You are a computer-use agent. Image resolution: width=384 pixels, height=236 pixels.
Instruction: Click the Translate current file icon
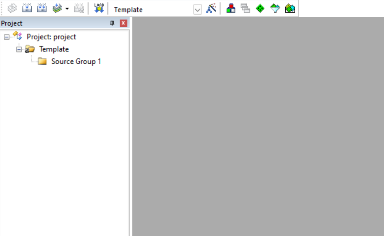pyautogui.click(x=12, y=8)
